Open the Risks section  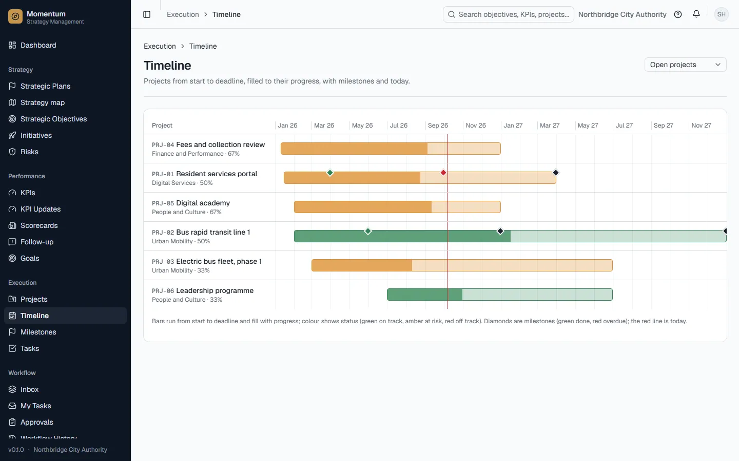point(65,152)
